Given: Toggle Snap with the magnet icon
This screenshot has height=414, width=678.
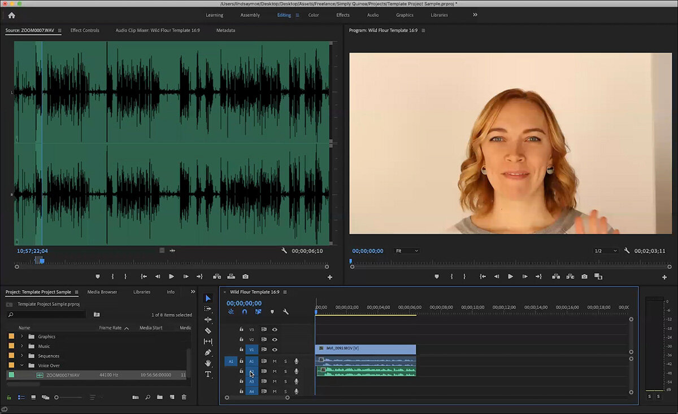Looking at the screenshot, I should pyautogui.click(x=244, y=311).
